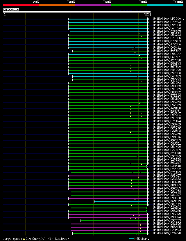Select the UniRef100_A9PDA1 label
The height and width of the screenshot is (241, 186).
(x=167, y=115)
